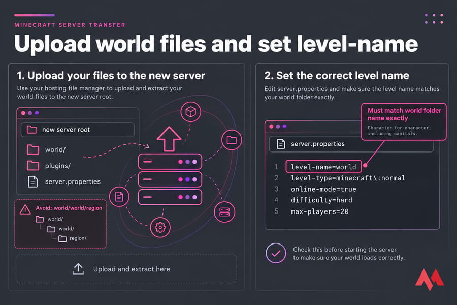
Task: Click the circled folder icon beside the server
Action: [x=232, y=140]
